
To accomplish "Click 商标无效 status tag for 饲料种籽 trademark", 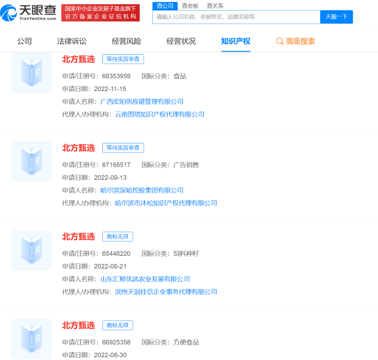I will click(117, 236).
